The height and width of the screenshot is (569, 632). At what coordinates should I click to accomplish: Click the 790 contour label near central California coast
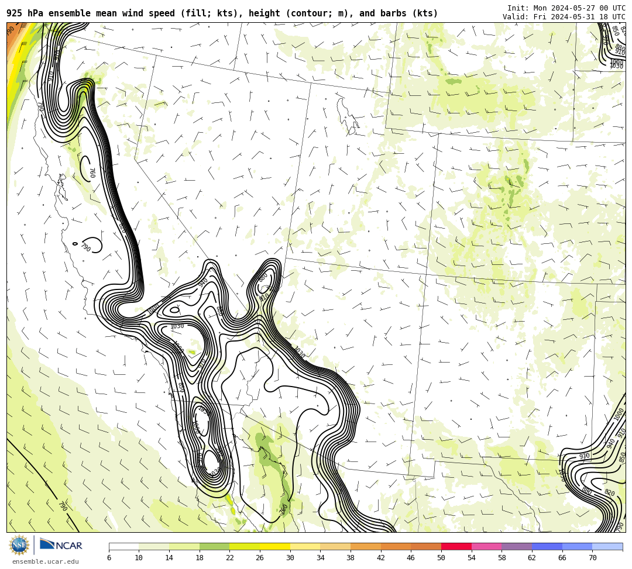point(86,247)
